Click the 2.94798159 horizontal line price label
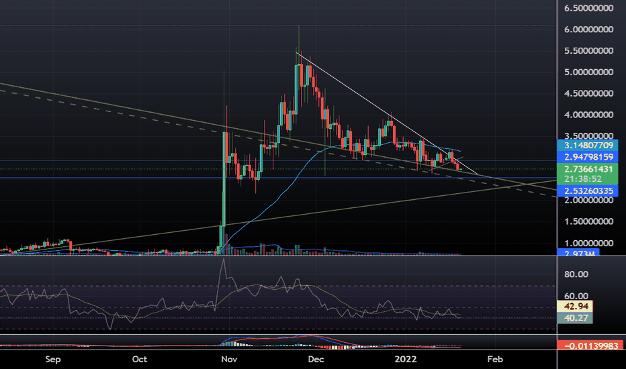 [587, 157]
